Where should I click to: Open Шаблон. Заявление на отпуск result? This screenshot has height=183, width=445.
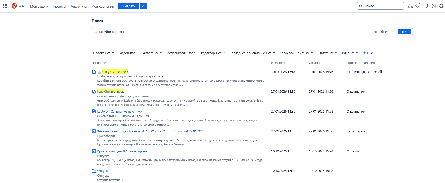pos(120,111)
